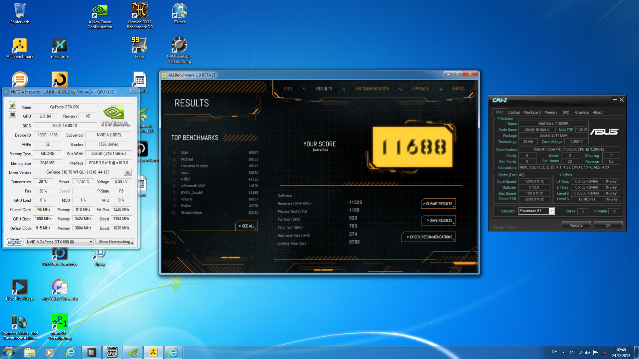Open the ABOUT tab in ALLBenchmark

(458, 89)
